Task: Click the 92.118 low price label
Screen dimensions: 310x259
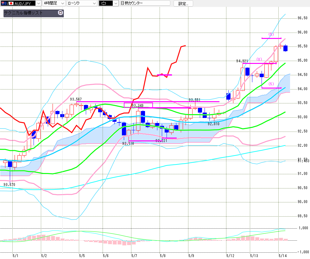Action: pos(128,144)
